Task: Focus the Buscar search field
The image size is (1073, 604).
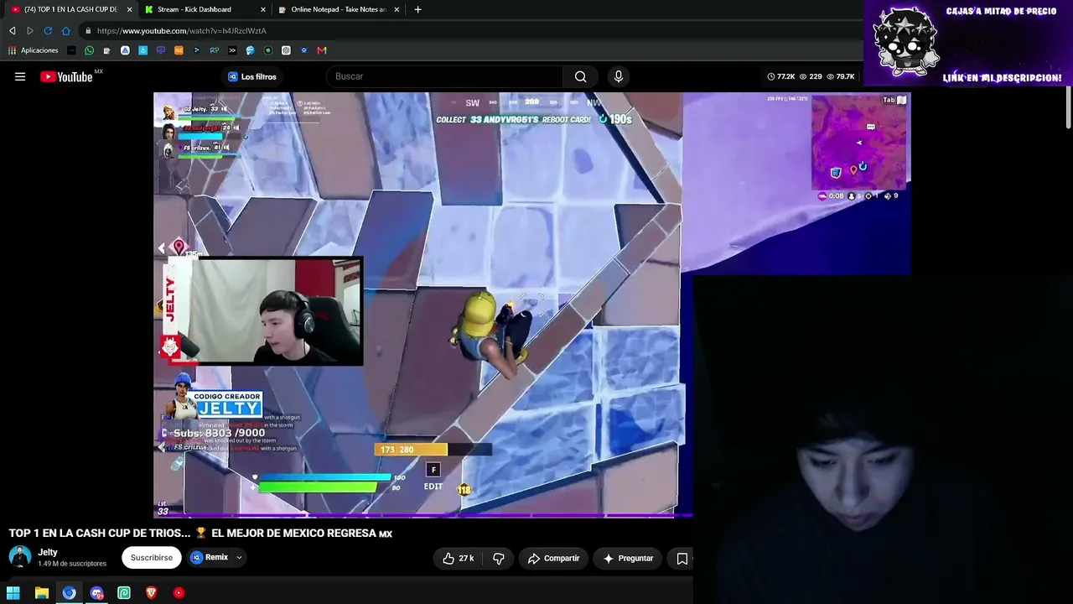Action: point(445,76)
